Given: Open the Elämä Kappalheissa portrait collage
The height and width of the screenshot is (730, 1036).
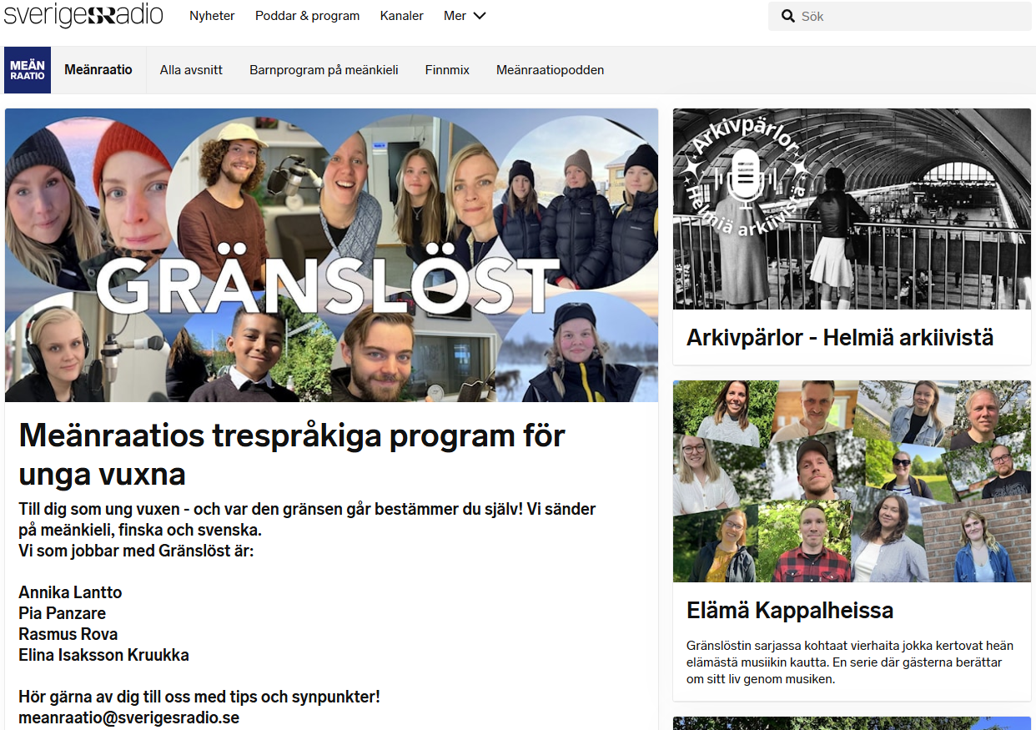Looking at the screenshot, I should (852, 481).
